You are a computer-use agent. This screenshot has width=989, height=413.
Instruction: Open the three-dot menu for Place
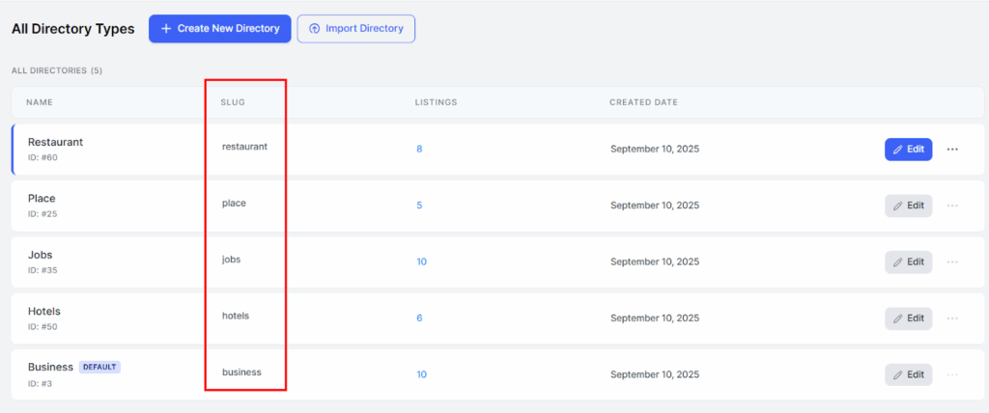952,206
